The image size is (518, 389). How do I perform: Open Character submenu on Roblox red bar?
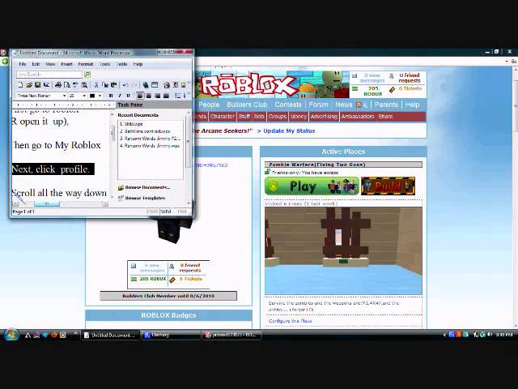(x=223, y=117)
